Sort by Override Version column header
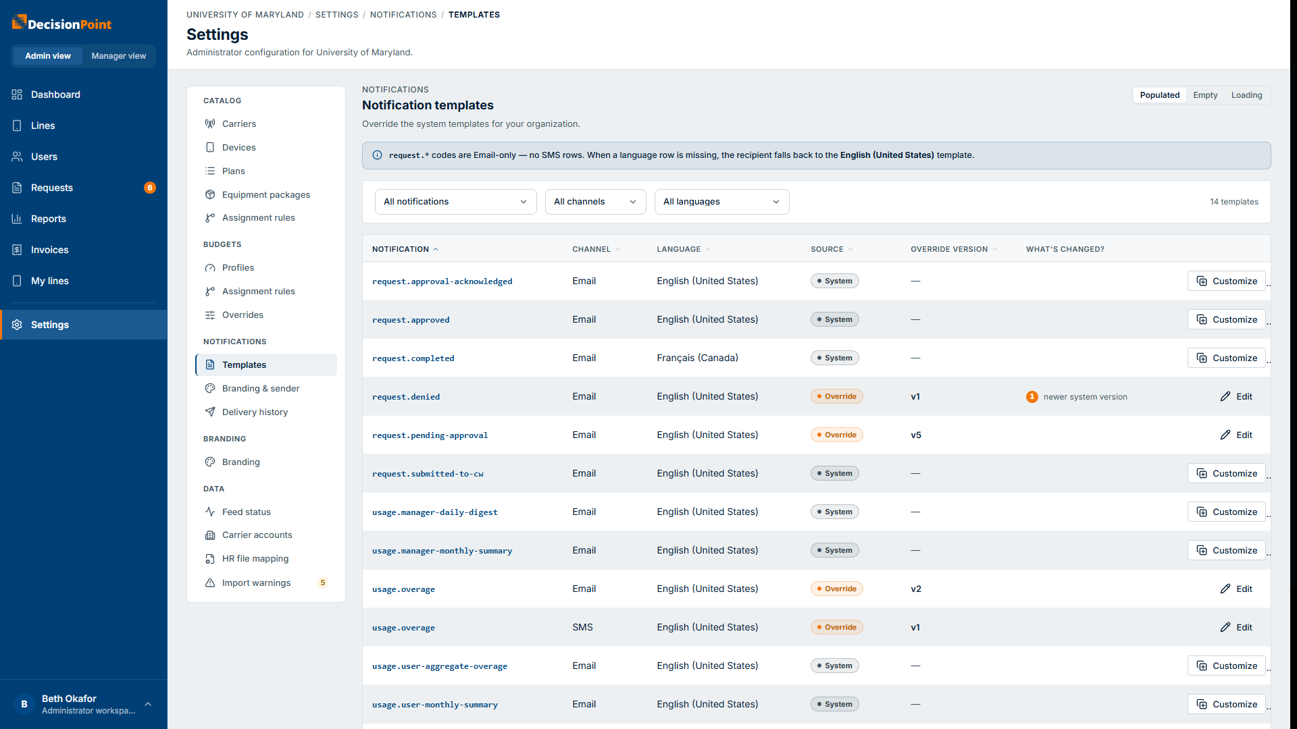 (x=954, y=249)
